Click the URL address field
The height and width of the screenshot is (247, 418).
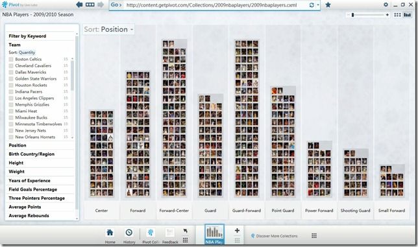coord(215,5)
